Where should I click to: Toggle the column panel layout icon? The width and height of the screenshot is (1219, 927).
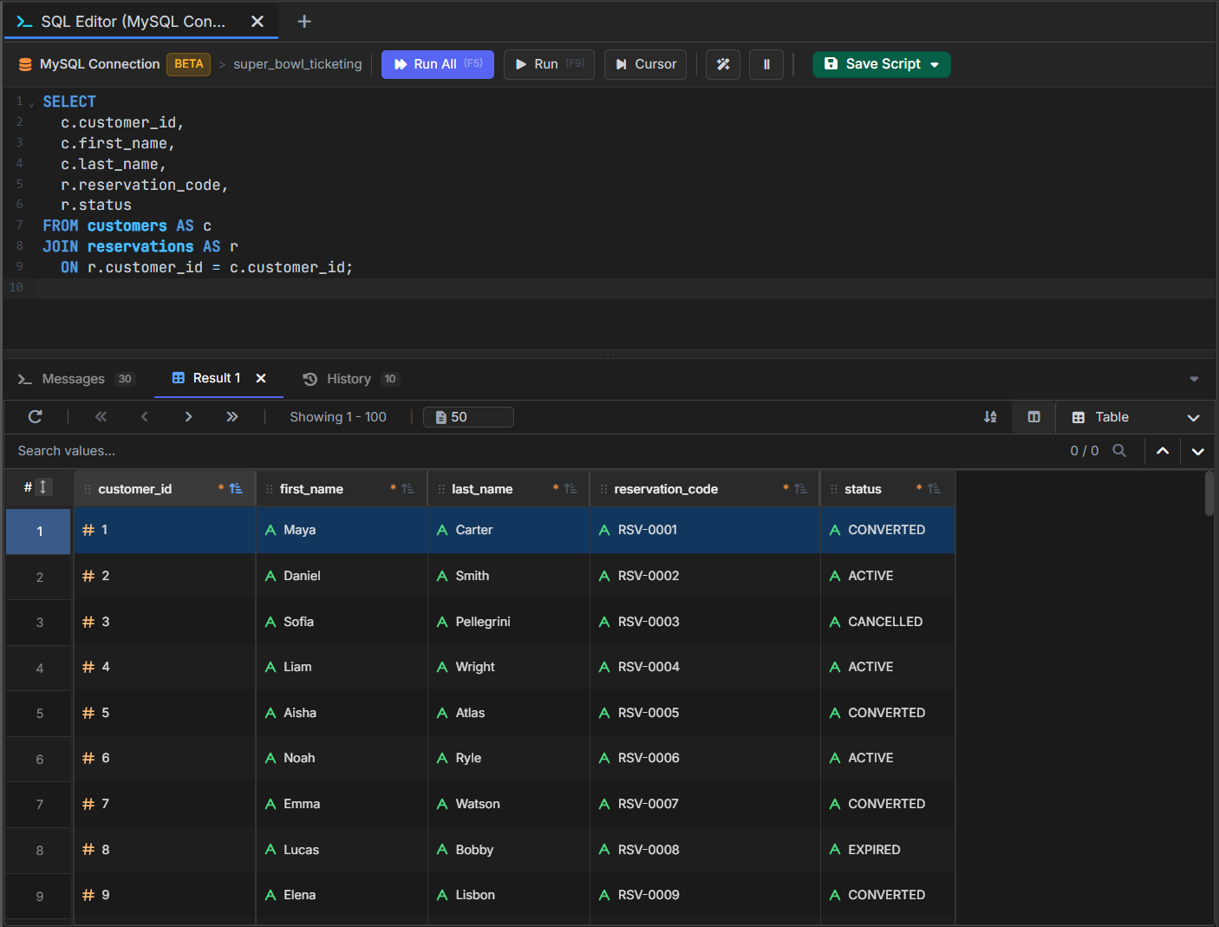pos(1033,417)
